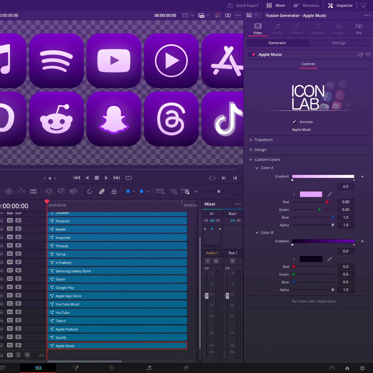Click the Color A swatch
The image size is (373, 373).
click(x=311, y=194)
